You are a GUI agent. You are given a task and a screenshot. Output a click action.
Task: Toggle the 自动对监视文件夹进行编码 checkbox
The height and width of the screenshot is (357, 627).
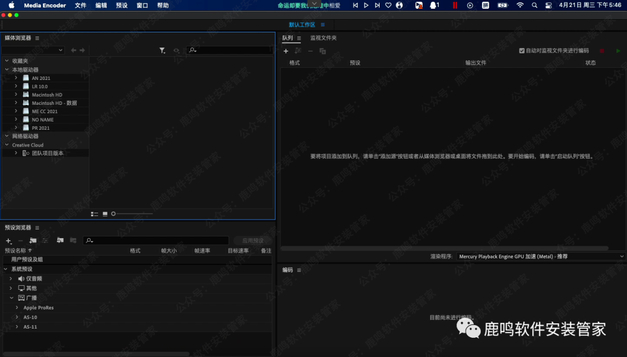[x=522, y=51]
